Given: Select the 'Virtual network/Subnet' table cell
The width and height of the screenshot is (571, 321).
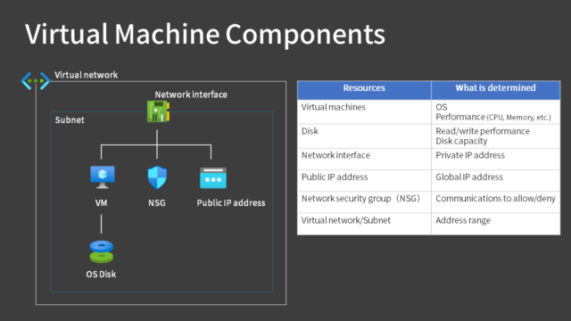Looking at the screenshot, I should click(x=364, y=224).
